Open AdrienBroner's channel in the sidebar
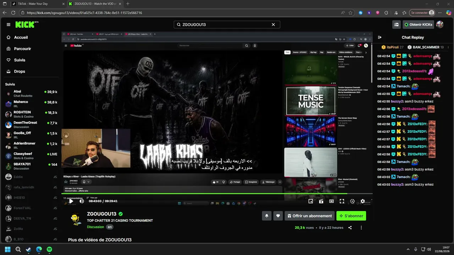The image size is (454, 255). point(31,146)
